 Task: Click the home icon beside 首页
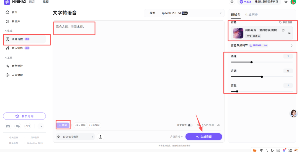click(7, 12)
